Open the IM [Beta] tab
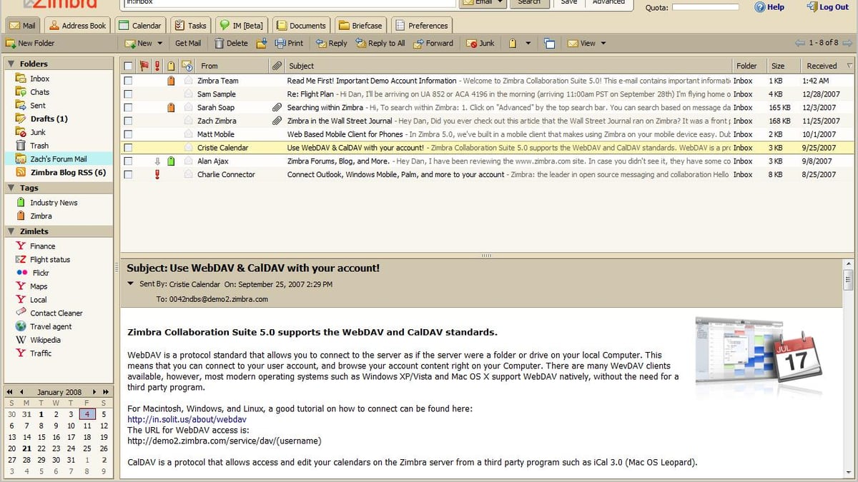 click(242, 26)
